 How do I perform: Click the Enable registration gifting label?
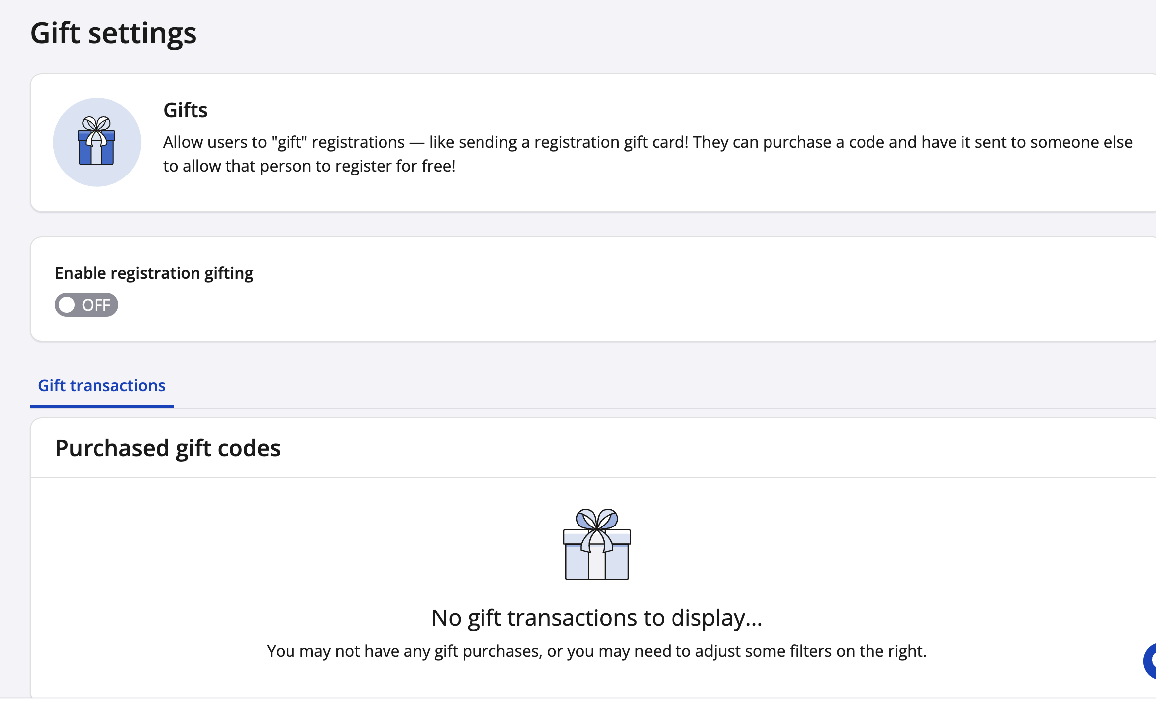click(x=154, y=273)
